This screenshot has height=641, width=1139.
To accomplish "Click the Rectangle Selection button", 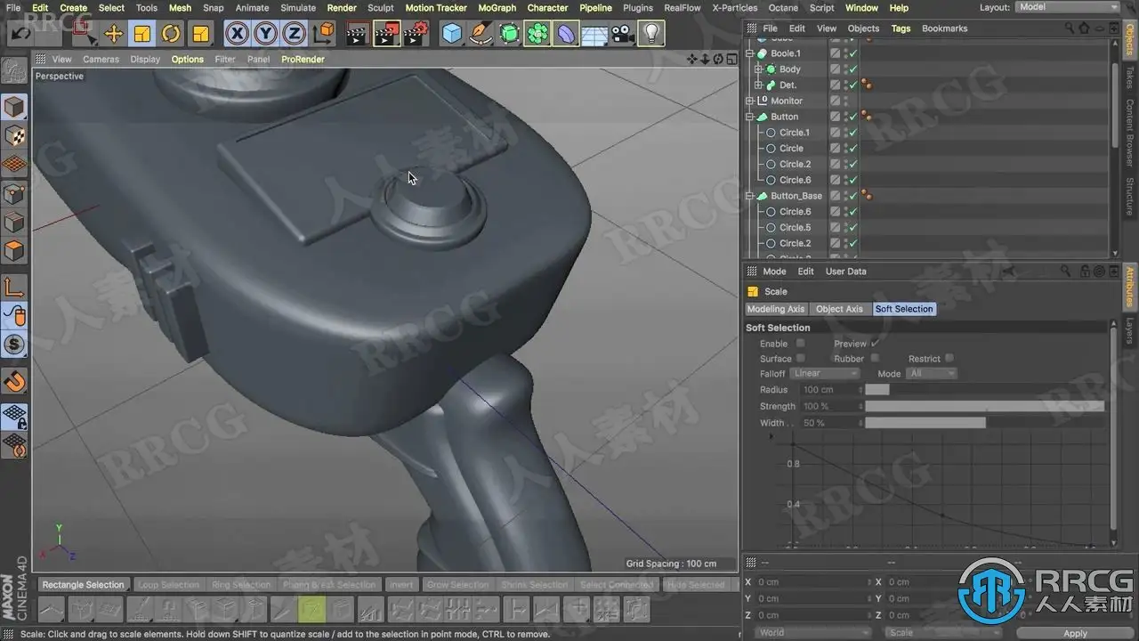I will pos(84,585).
